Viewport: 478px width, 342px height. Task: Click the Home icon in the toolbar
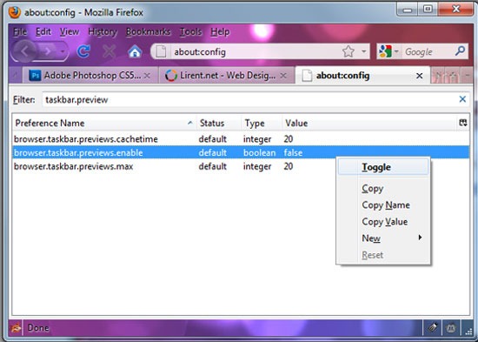pyautogui.click(x=135, y=51)
